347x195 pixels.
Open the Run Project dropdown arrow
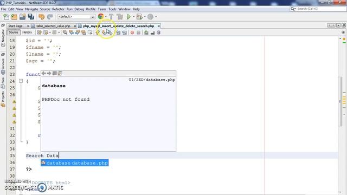(134, 17)
